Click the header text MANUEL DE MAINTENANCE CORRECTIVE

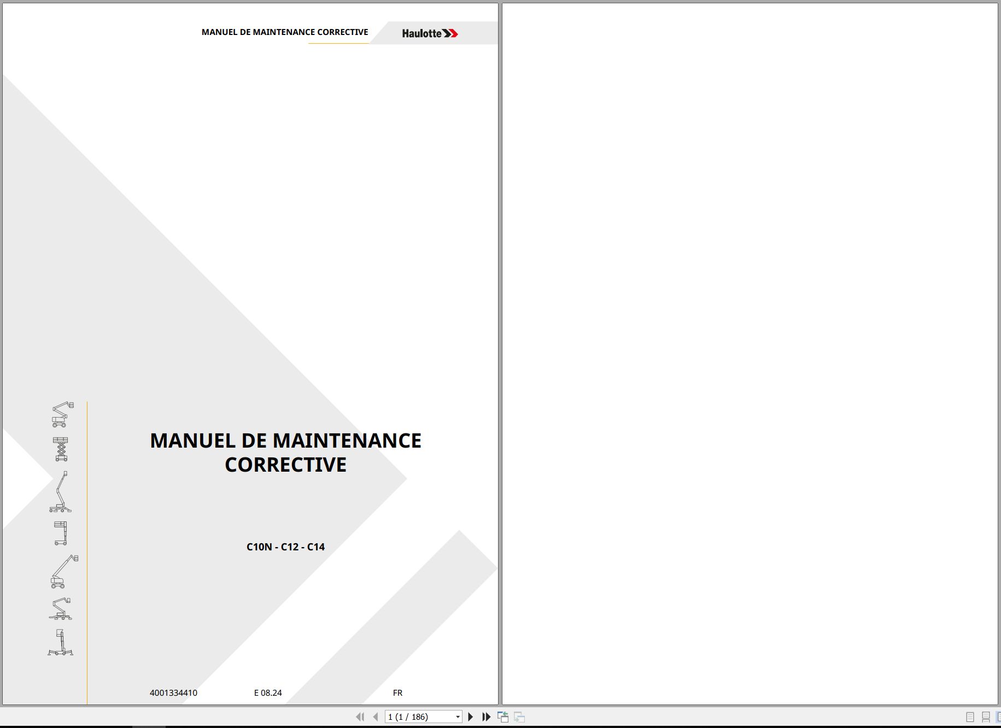click(x=285, y=32)
